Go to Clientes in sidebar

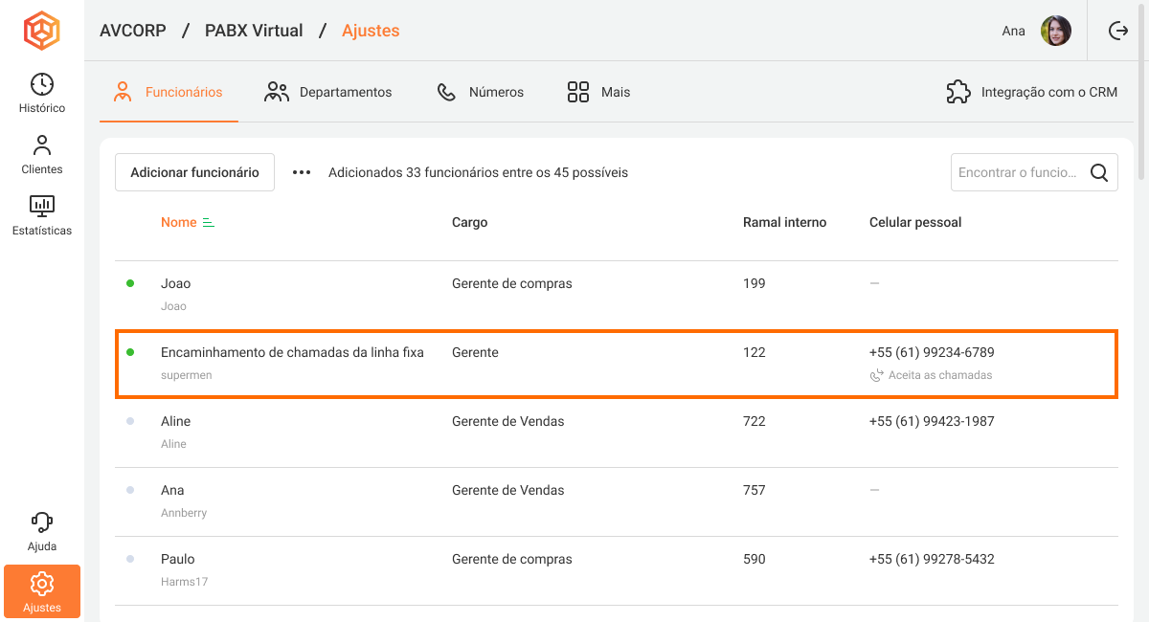(x=42, y=155)
